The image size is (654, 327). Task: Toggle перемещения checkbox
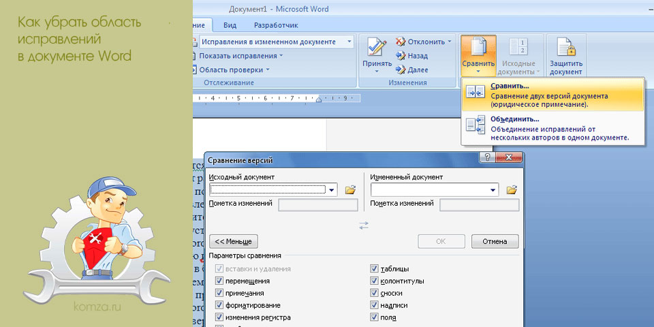point(219,281)
